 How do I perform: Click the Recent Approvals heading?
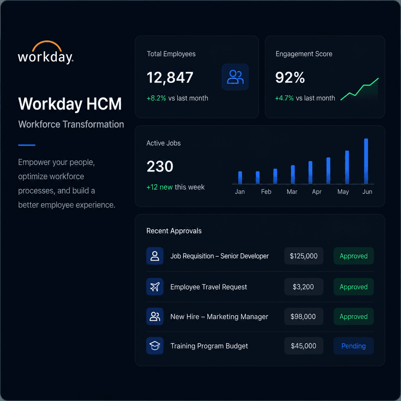pyautogui.click(x=174, y=231)
